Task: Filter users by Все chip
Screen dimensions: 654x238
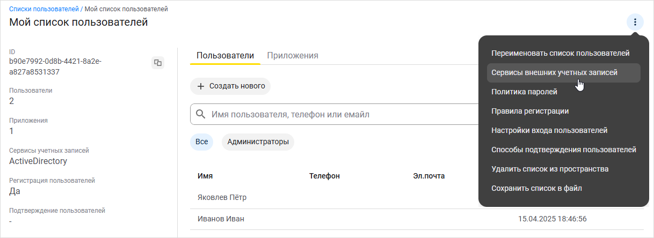Action: tap(201, 142)
